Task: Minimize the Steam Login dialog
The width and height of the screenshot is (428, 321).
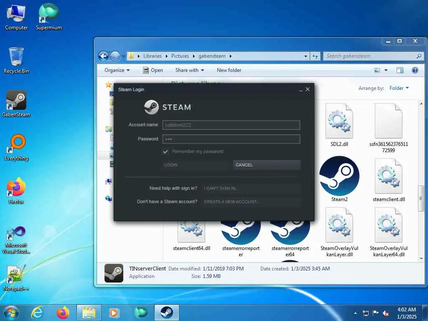Action: click(301, 90)
